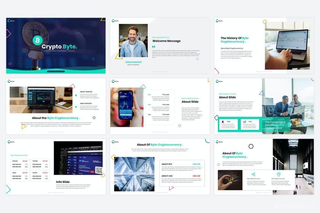The image size is (320, 213).
Task: Select the laptop trading photo beside ABOUT TRADING
Action: coord(41,100)
